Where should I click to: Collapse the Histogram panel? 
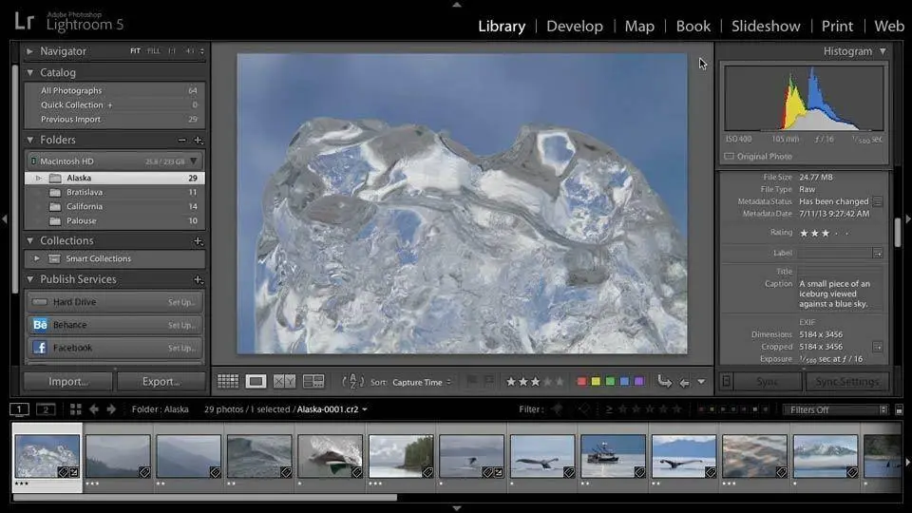tap(883, 51)
